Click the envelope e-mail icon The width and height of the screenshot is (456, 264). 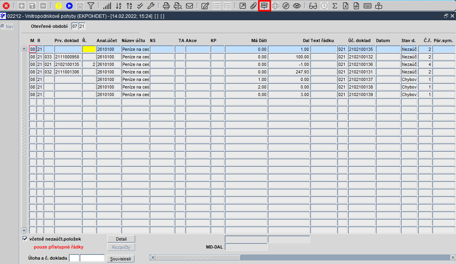[189, 6]
